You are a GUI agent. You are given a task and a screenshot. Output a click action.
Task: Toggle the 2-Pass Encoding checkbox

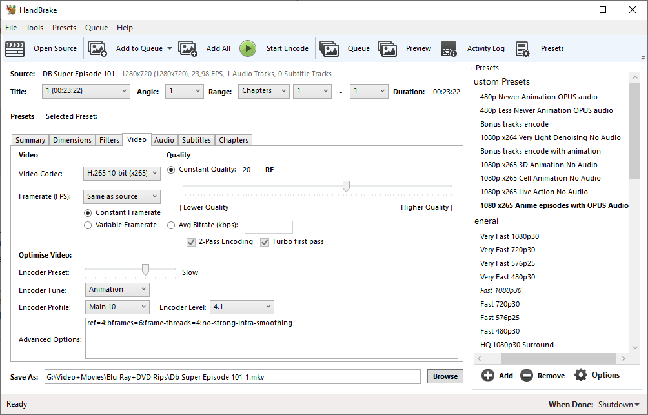191,242
